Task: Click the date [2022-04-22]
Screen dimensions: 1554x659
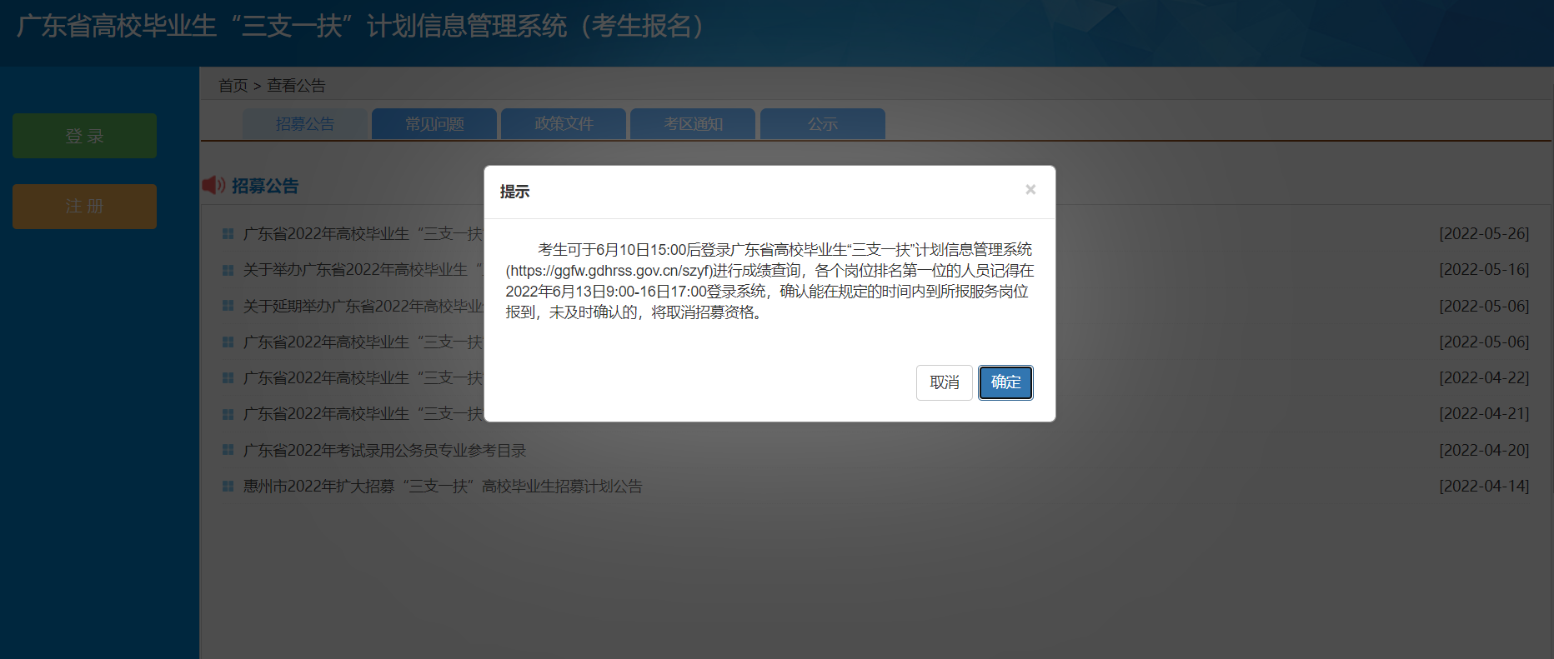Action: [x=1484, y=378]
